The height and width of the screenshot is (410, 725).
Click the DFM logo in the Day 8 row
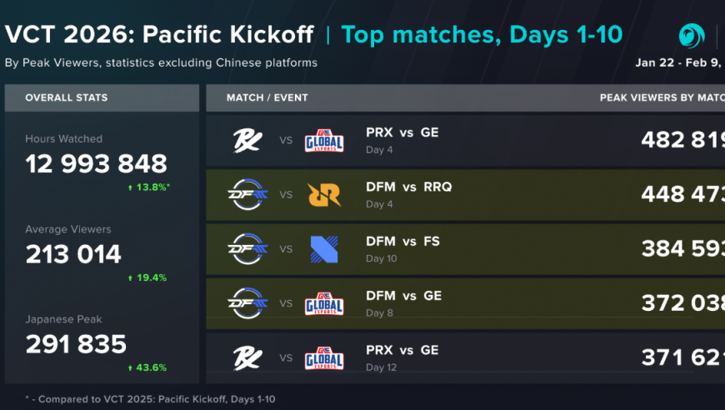tap(247, 303)
